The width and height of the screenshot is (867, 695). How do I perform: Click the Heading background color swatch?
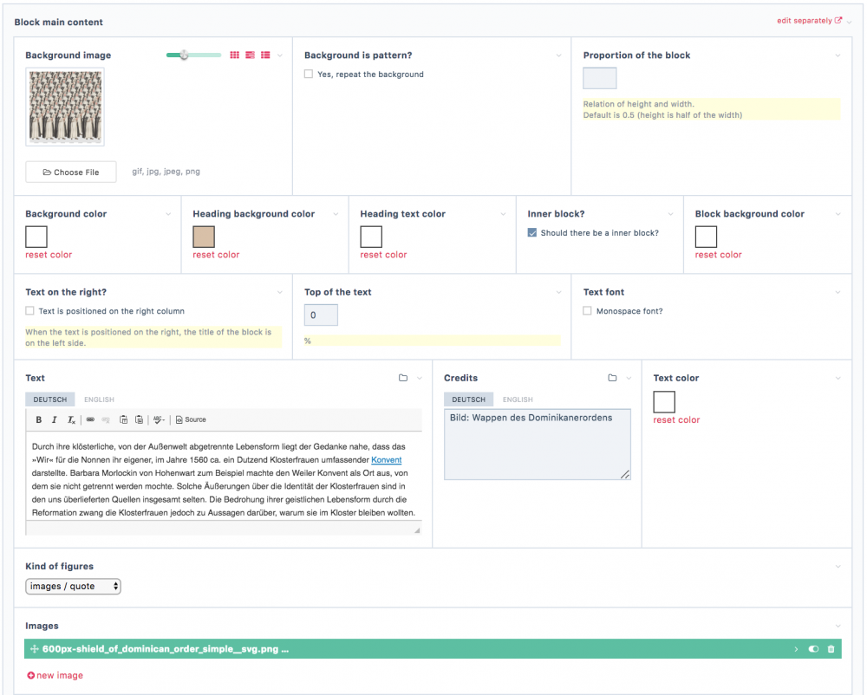click(x=204, y=237)
